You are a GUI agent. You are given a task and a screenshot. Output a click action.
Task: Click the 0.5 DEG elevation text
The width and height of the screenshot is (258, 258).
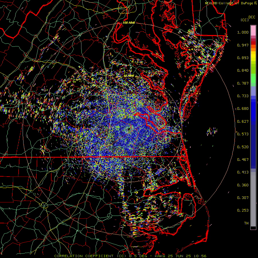pyautogui.click(x=138, y=256)
